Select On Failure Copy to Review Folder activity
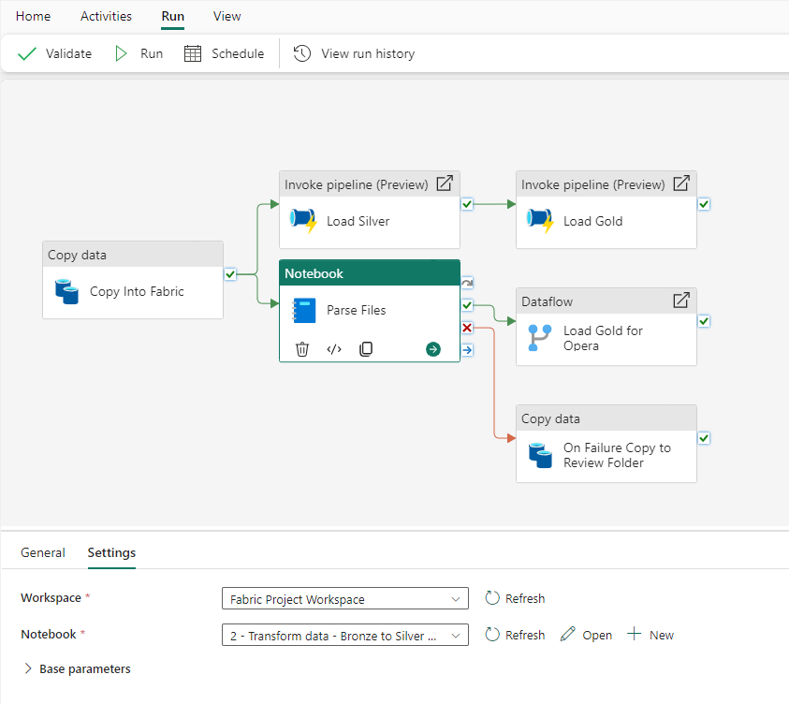 (606, 455)
